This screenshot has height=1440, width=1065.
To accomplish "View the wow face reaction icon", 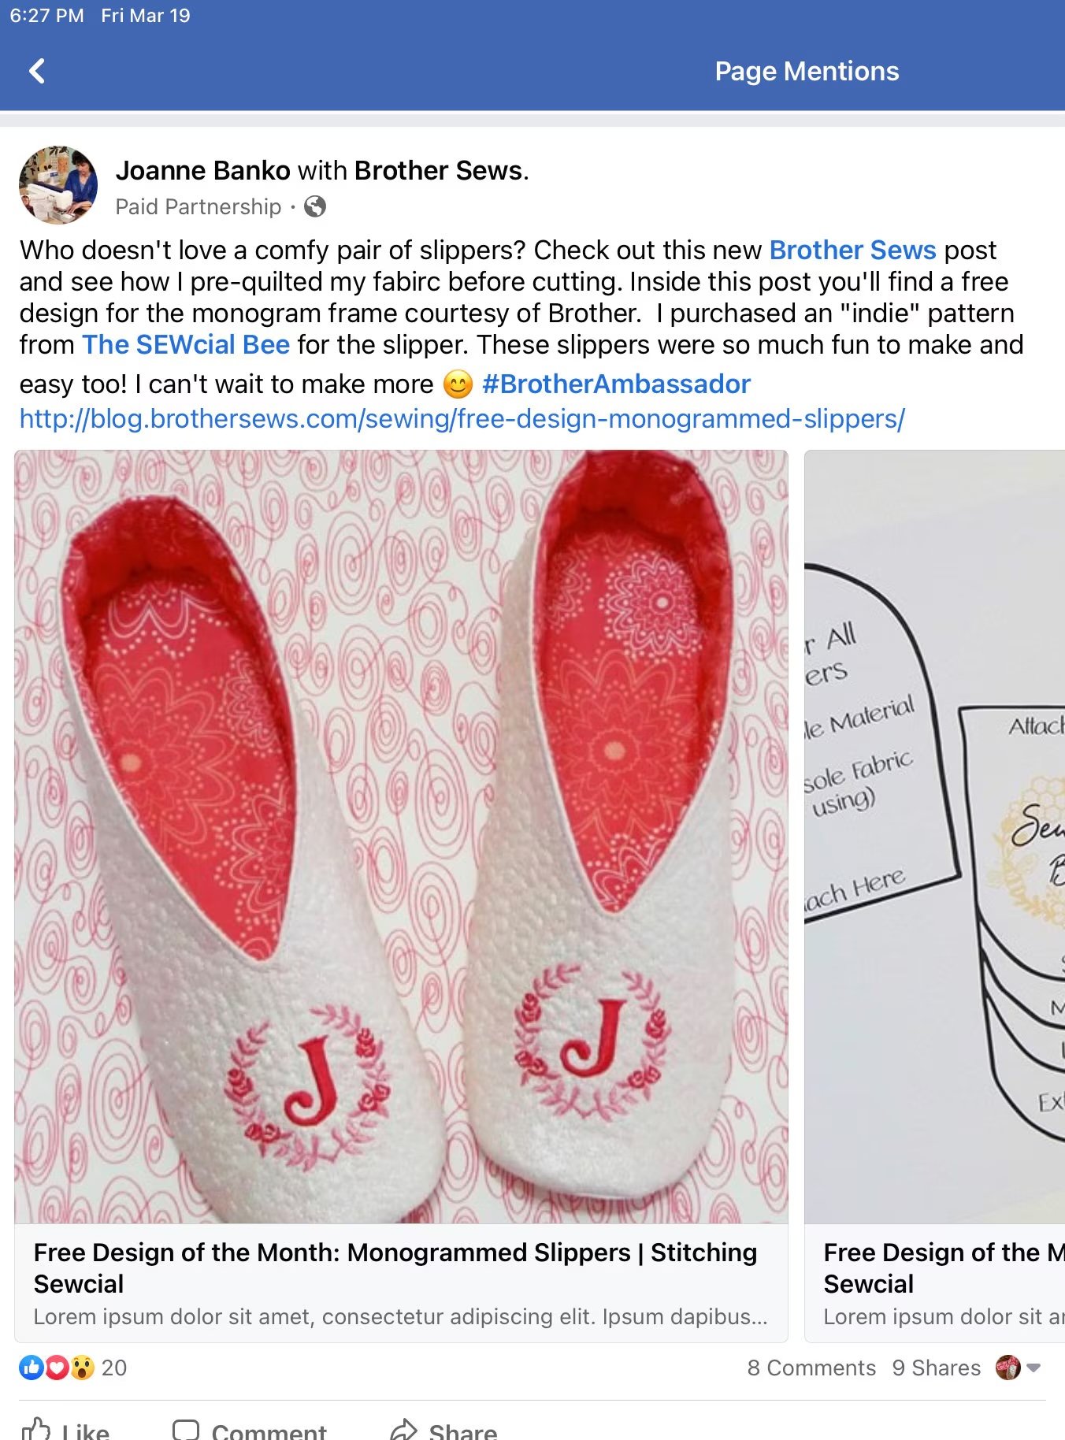I will point(82,1368).
